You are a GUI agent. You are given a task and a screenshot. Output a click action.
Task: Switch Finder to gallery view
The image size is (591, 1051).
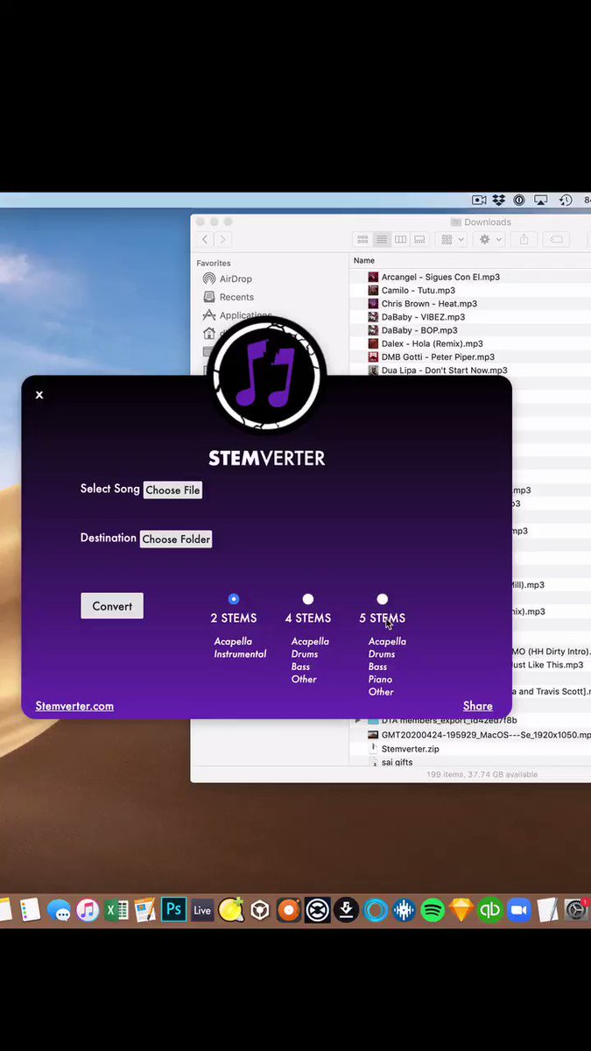pos(419,239)
